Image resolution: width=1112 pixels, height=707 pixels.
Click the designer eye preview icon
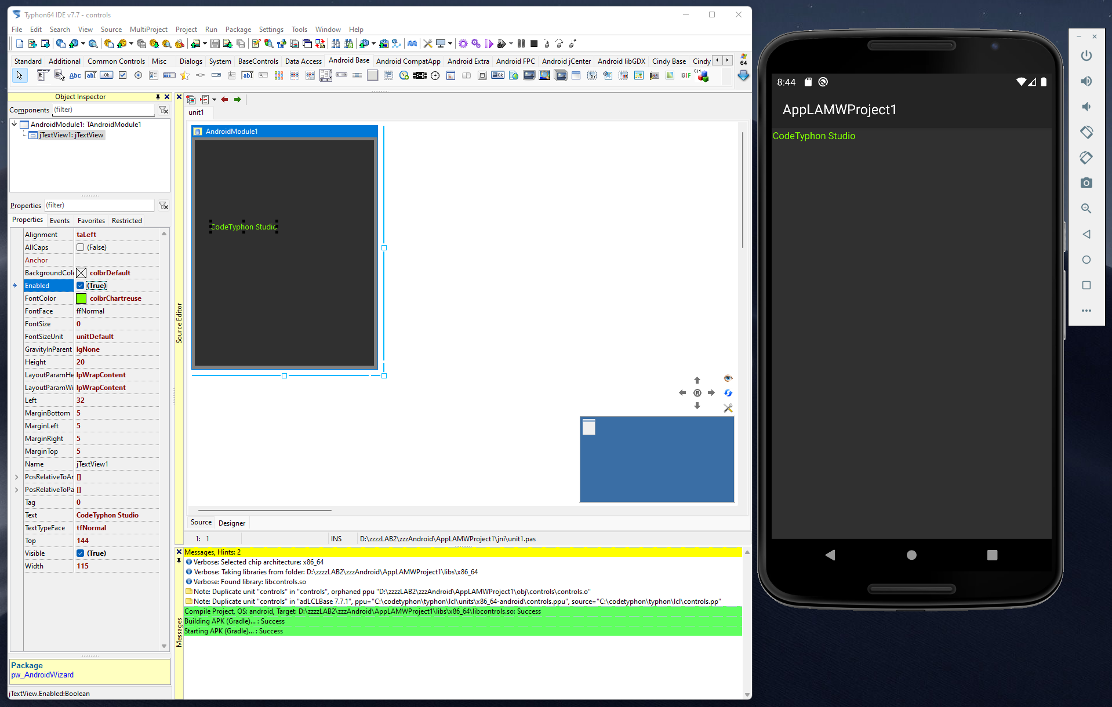point(728,378)
